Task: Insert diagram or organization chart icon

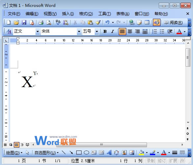Action: [116, 153]
